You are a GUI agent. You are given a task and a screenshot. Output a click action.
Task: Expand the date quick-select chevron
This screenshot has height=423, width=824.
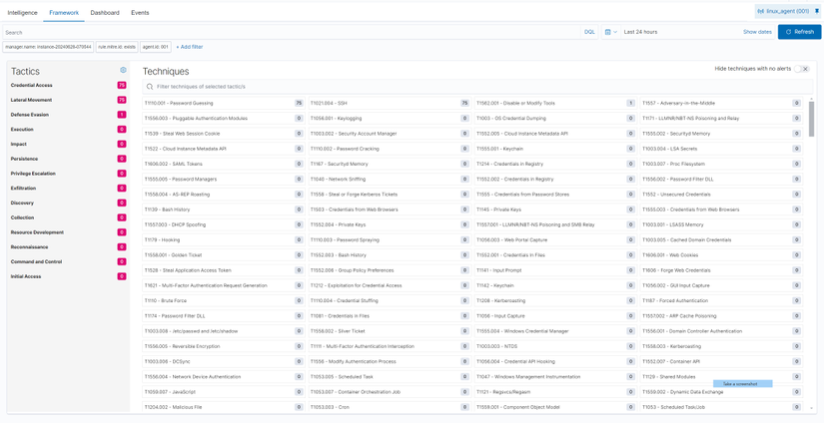(615, 32)
